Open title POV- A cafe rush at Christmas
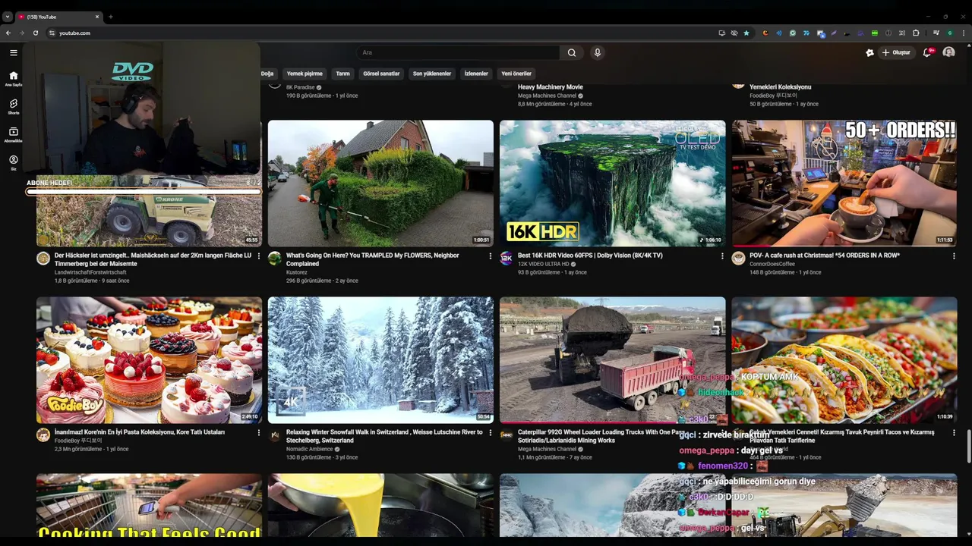Viewport: 972px width, 546px height. click(825, 256)
